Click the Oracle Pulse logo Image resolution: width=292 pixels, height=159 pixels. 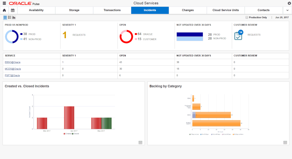[24, 3]
